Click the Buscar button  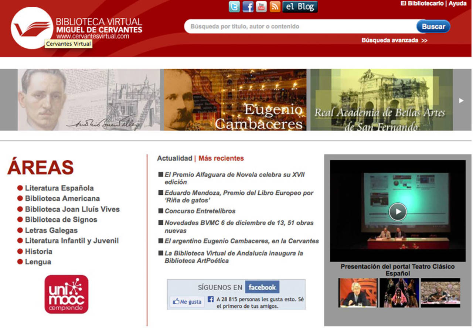click(x=433, y=27)
